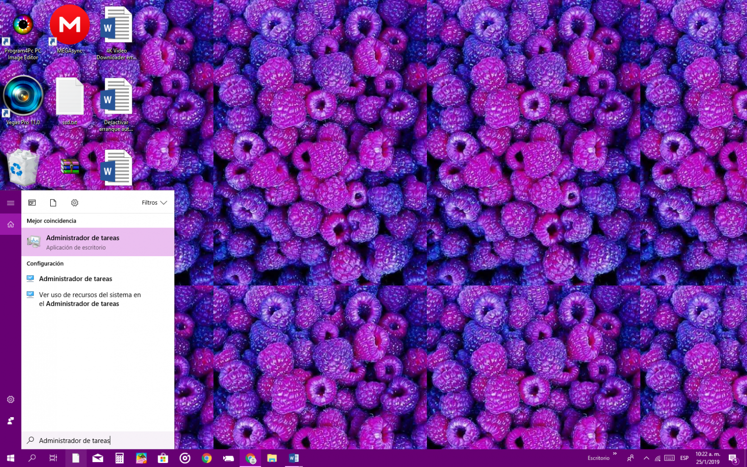Filter search results by apps
The width and height of the screenshot is (747, 467).
click(32, 203)
